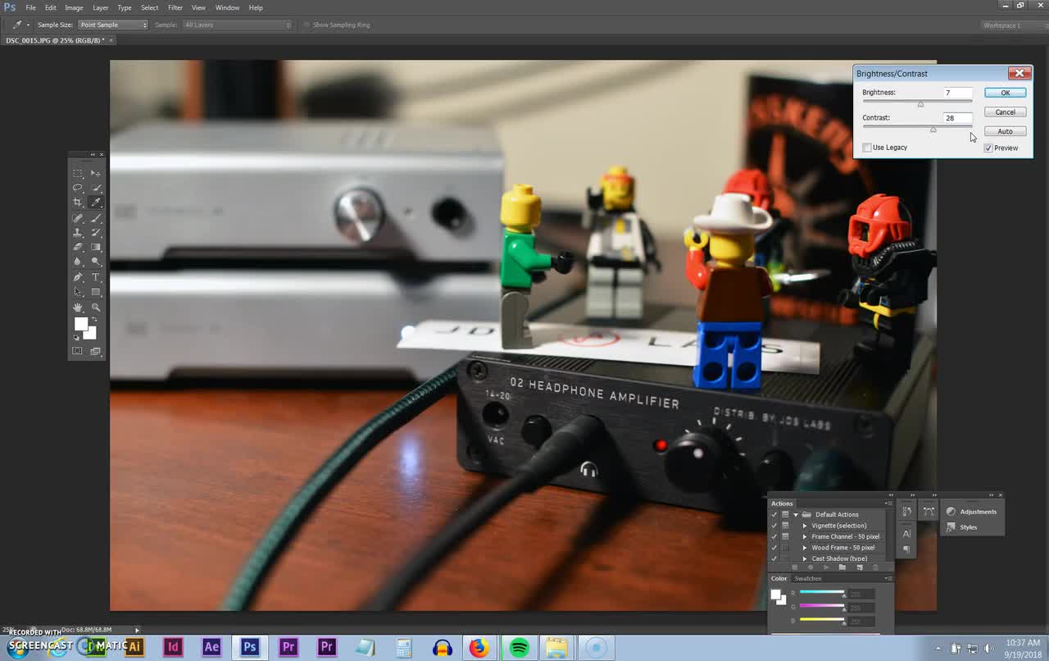The height and width of the screenshot is (661, 1049).
Task: Select the Eraser tool
Action: click(78, 247)
